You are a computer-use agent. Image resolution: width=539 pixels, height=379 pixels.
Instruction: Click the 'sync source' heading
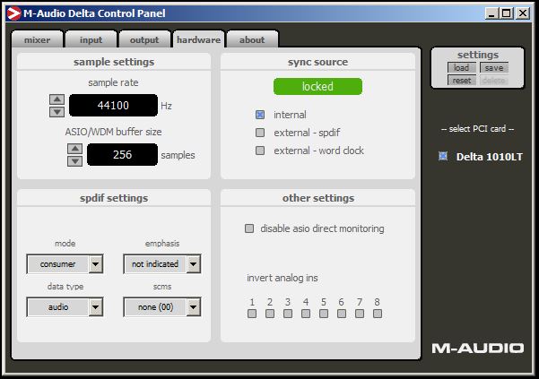point(318,62)
